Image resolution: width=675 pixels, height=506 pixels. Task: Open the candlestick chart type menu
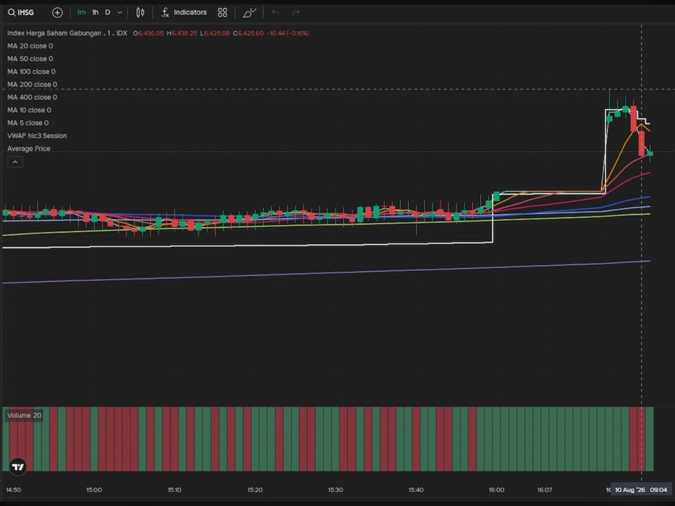click(140, 12)
